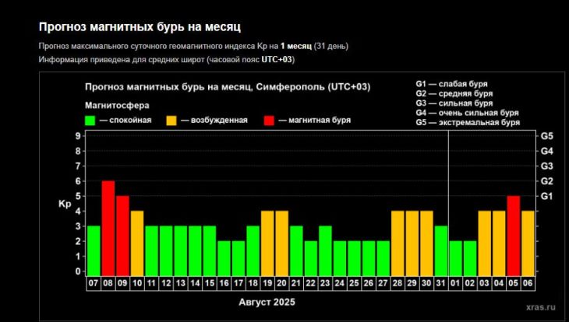
Task: Click date label 06 at the chart end
Action: click(528, 283)
